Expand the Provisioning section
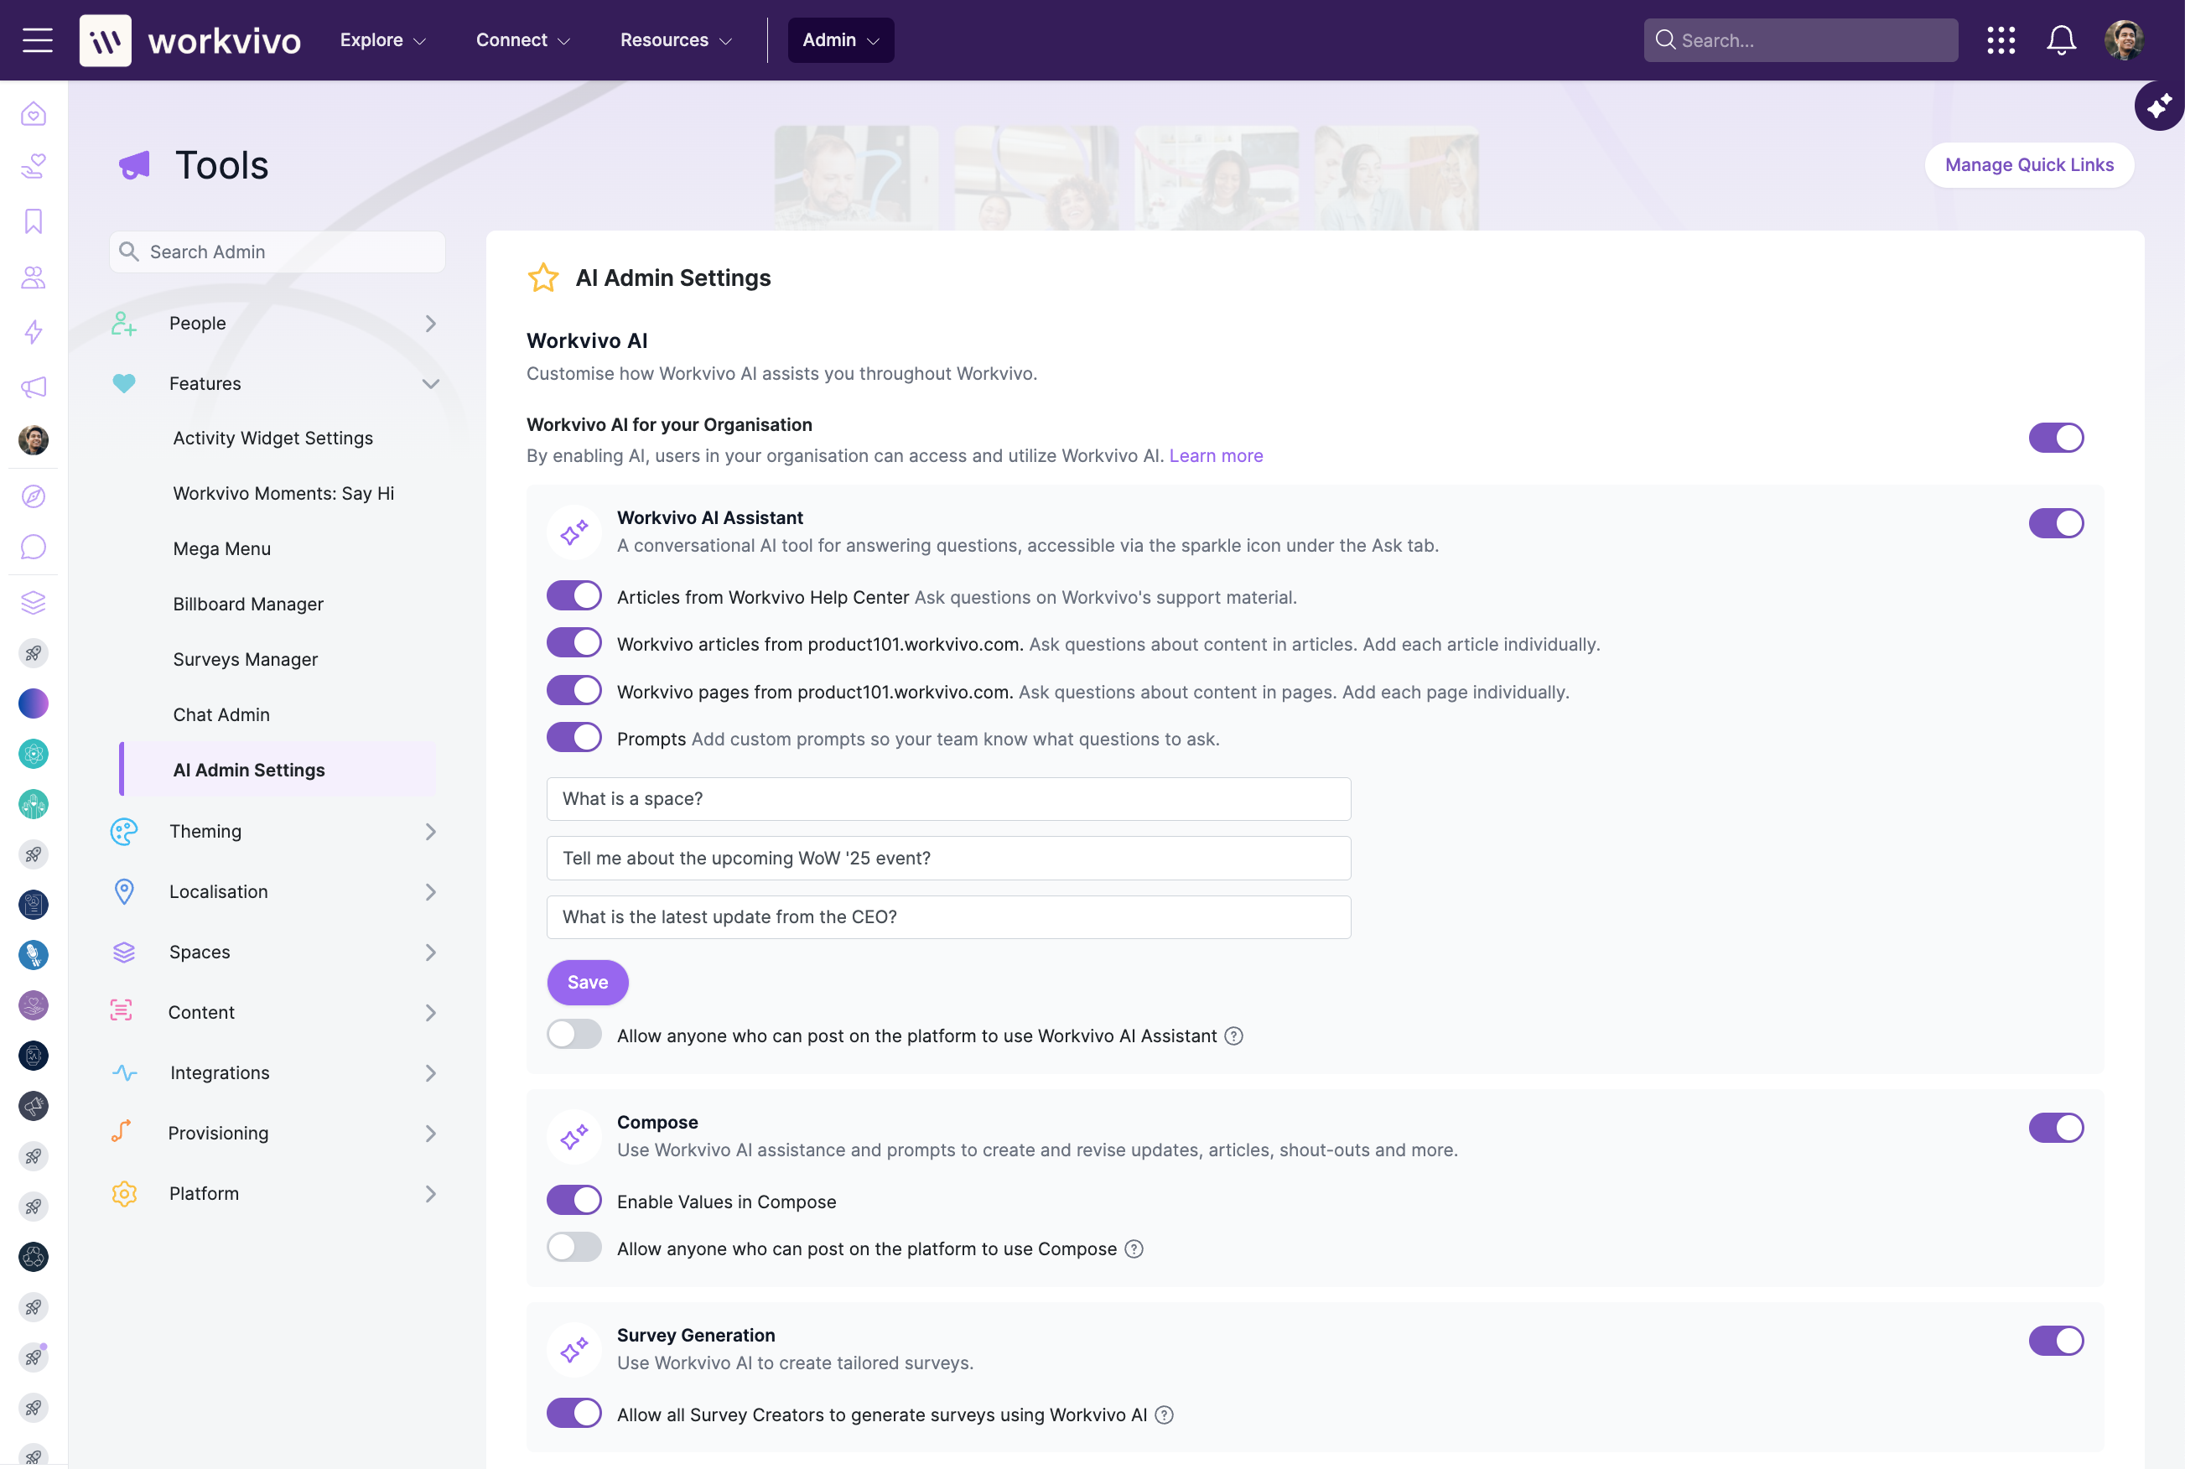 tap(274, 1134)
